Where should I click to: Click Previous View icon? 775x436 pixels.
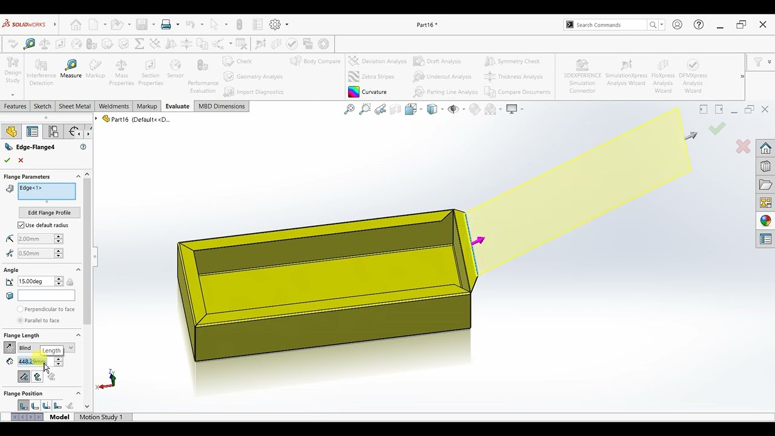tap(380, 110)
